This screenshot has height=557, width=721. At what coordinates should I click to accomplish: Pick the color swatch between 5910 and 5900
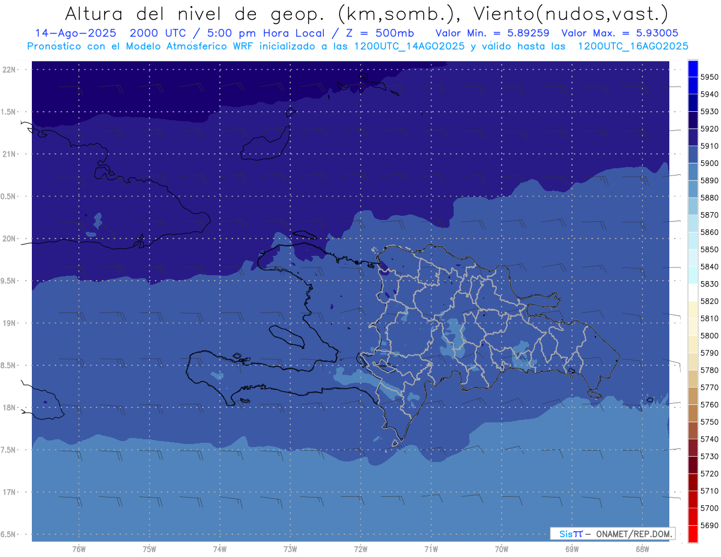click(x=693, y=154)
